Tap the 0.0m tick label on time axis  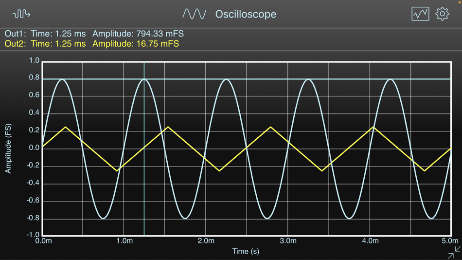click(x=44, y=241)
